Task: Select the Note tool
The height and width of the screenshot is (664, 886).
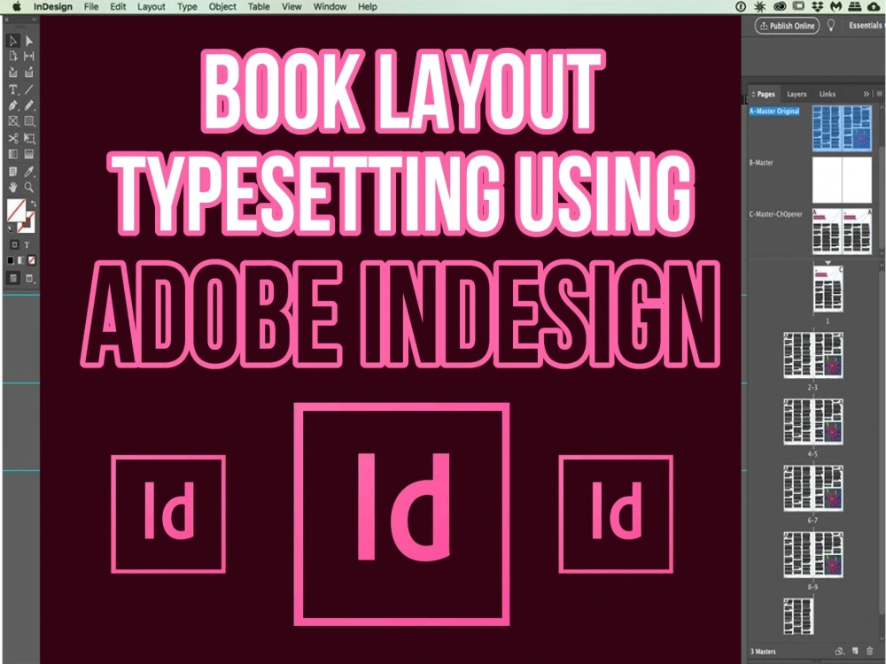Action: (x=13, y=171)
